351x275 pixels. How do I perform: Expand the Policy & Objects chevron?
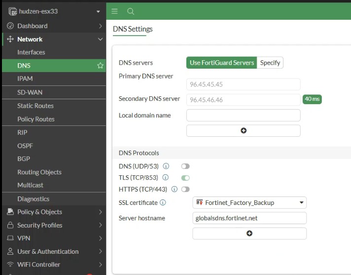point(100,212)
